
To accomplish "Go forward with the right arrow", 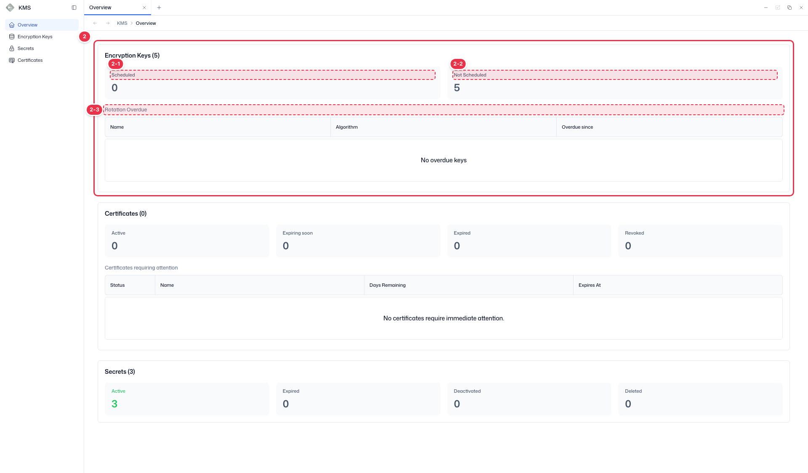I will (x=108, y=23).
